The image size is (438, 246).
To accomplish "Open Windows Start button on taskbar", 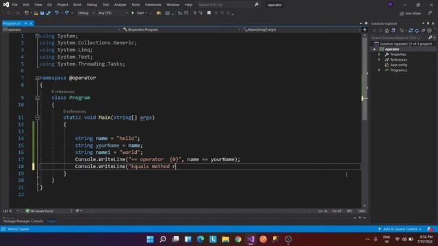I will click(x=150, y=239).
